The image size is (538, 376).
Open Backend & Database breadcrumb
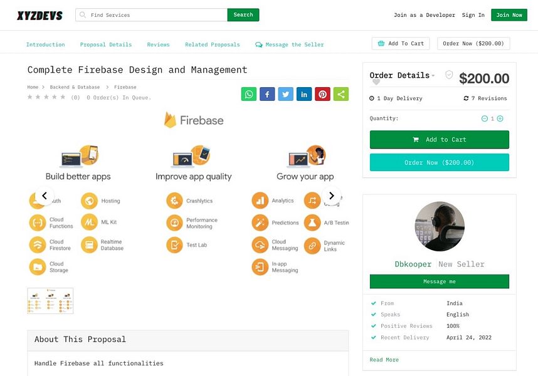(x=75, y=87)
